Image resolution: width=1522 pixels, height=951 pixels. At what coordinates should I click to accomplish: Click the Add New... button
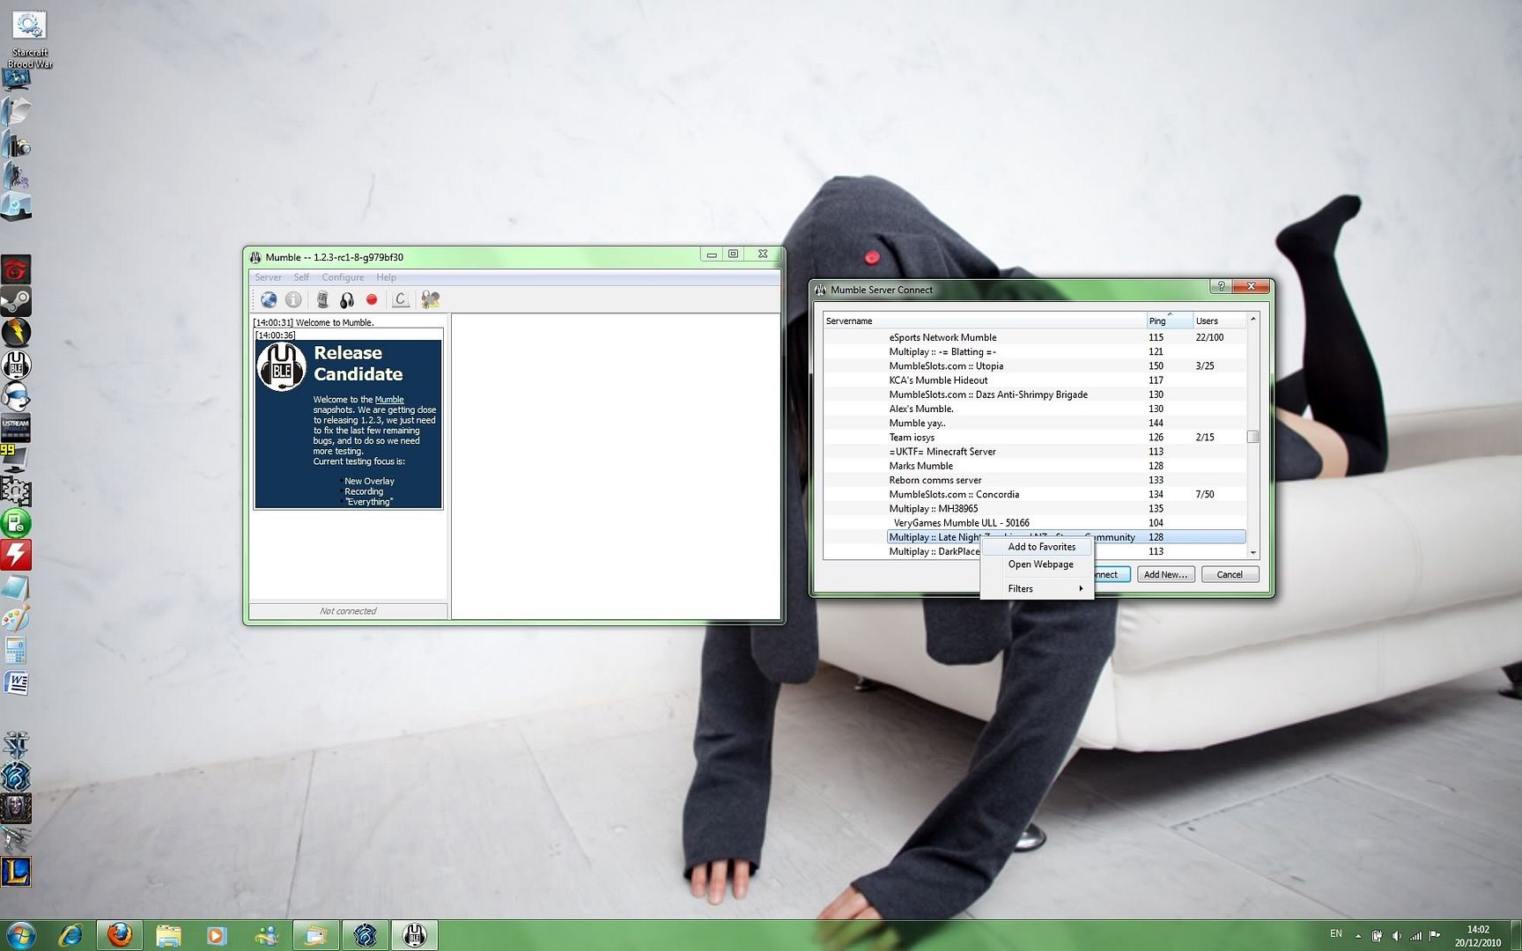pyautogui.click(x=1165, y=574)
